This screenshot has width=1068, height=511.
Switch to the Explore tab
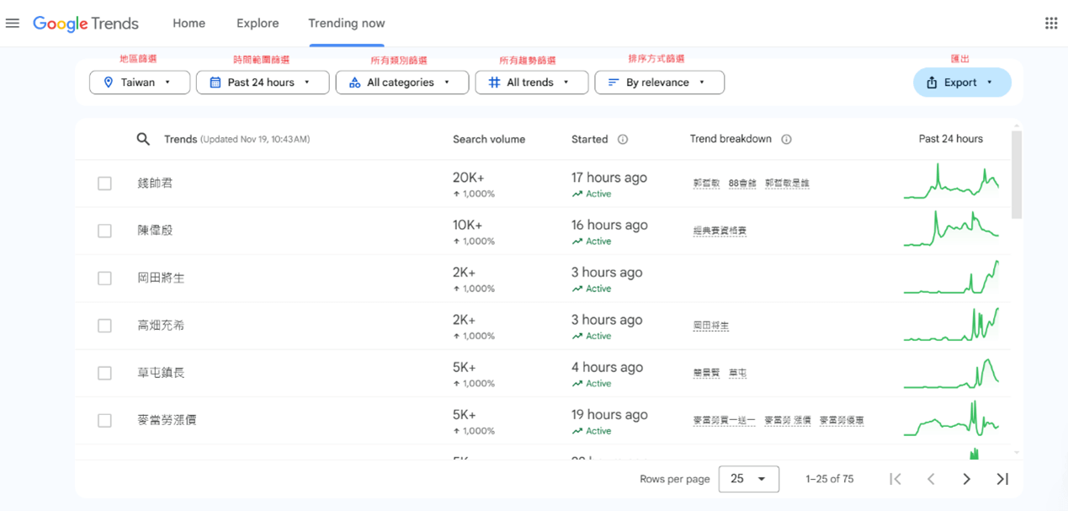point(258,24)
